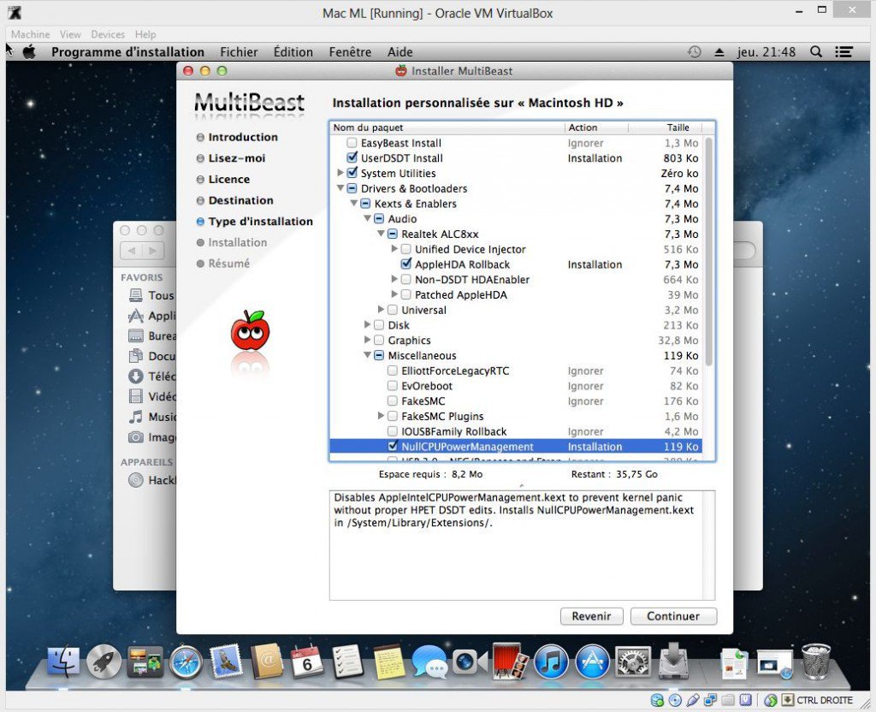Click the VirtualBox optical disk status icon
This screenshot has width=876, height=712.
point(675,700)
